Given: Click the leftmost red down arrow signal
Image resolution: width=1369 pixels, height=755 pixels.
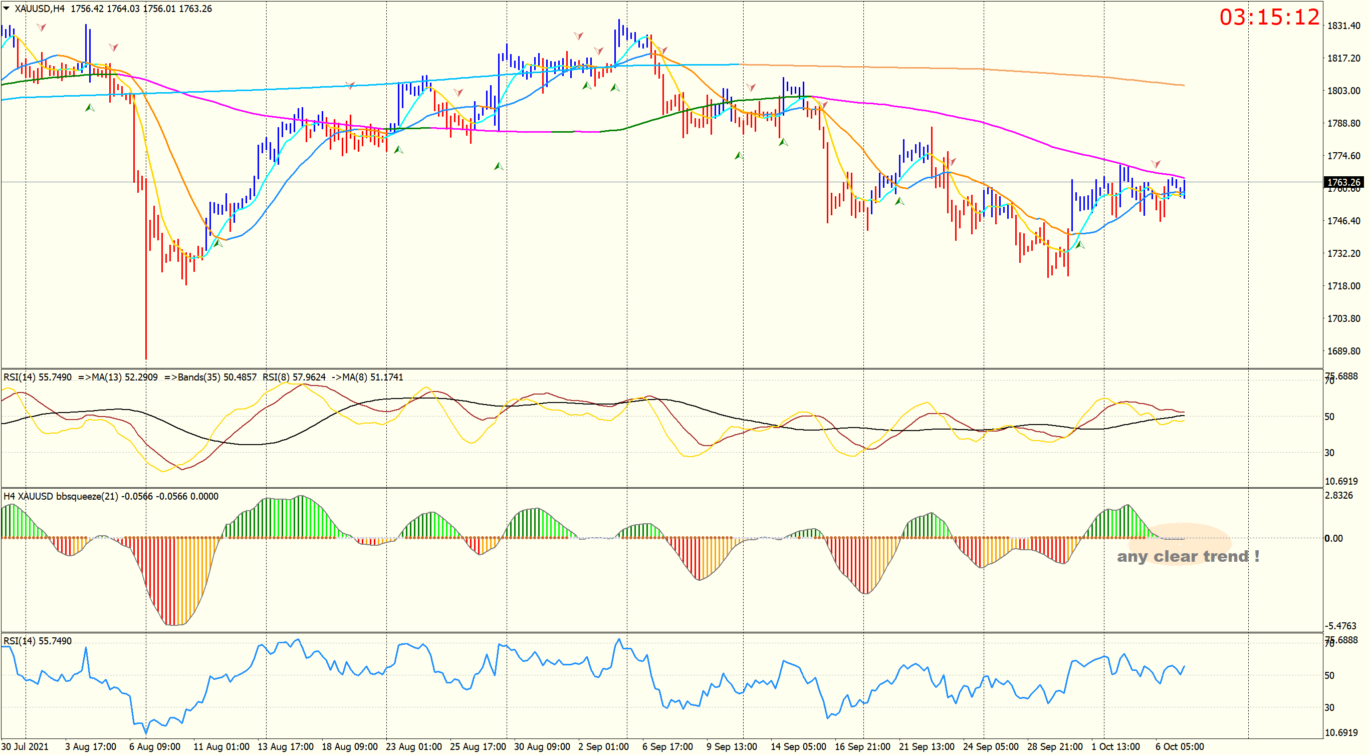Looking at the screenshot, I should click(x=41, y=27).
